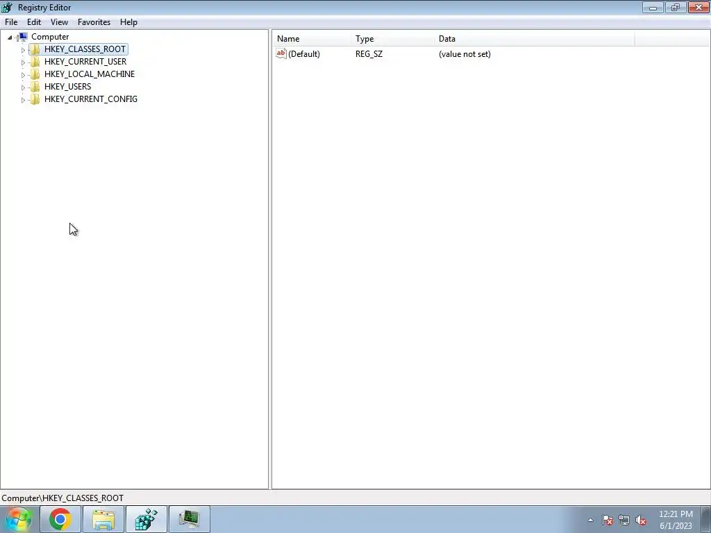Screen dimensions: 711x533
Task: Click the Registry Editor title bar icon
Action: (7, 7)
